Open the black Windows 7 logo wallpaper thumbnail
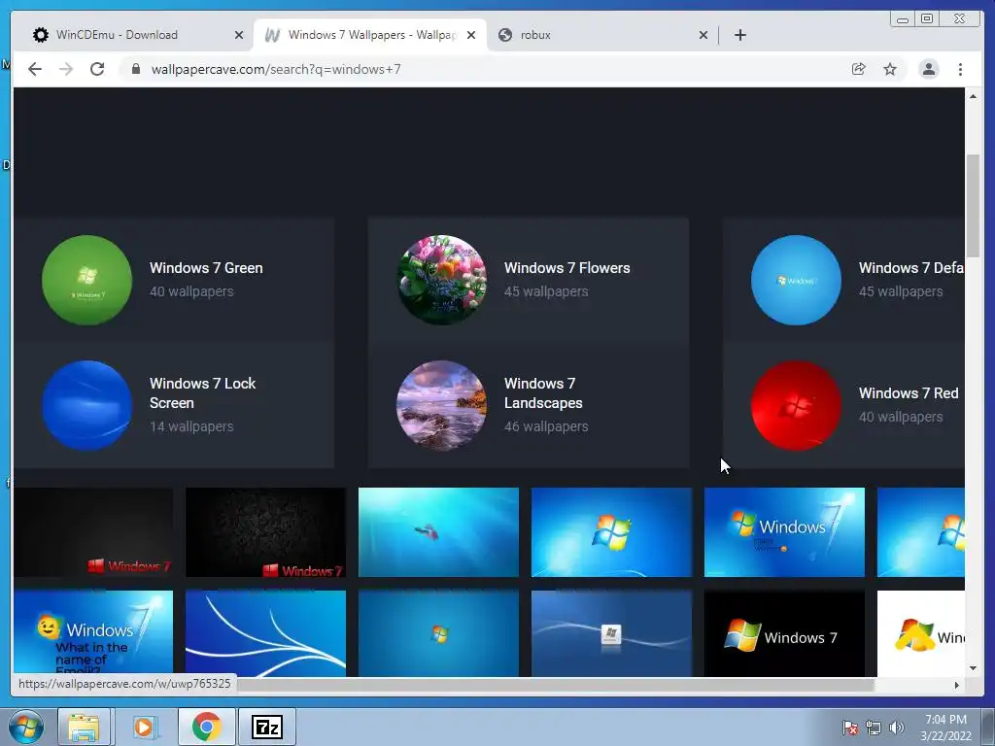The width and height of the screenshot is (995, 746). (x=784, y=633)
